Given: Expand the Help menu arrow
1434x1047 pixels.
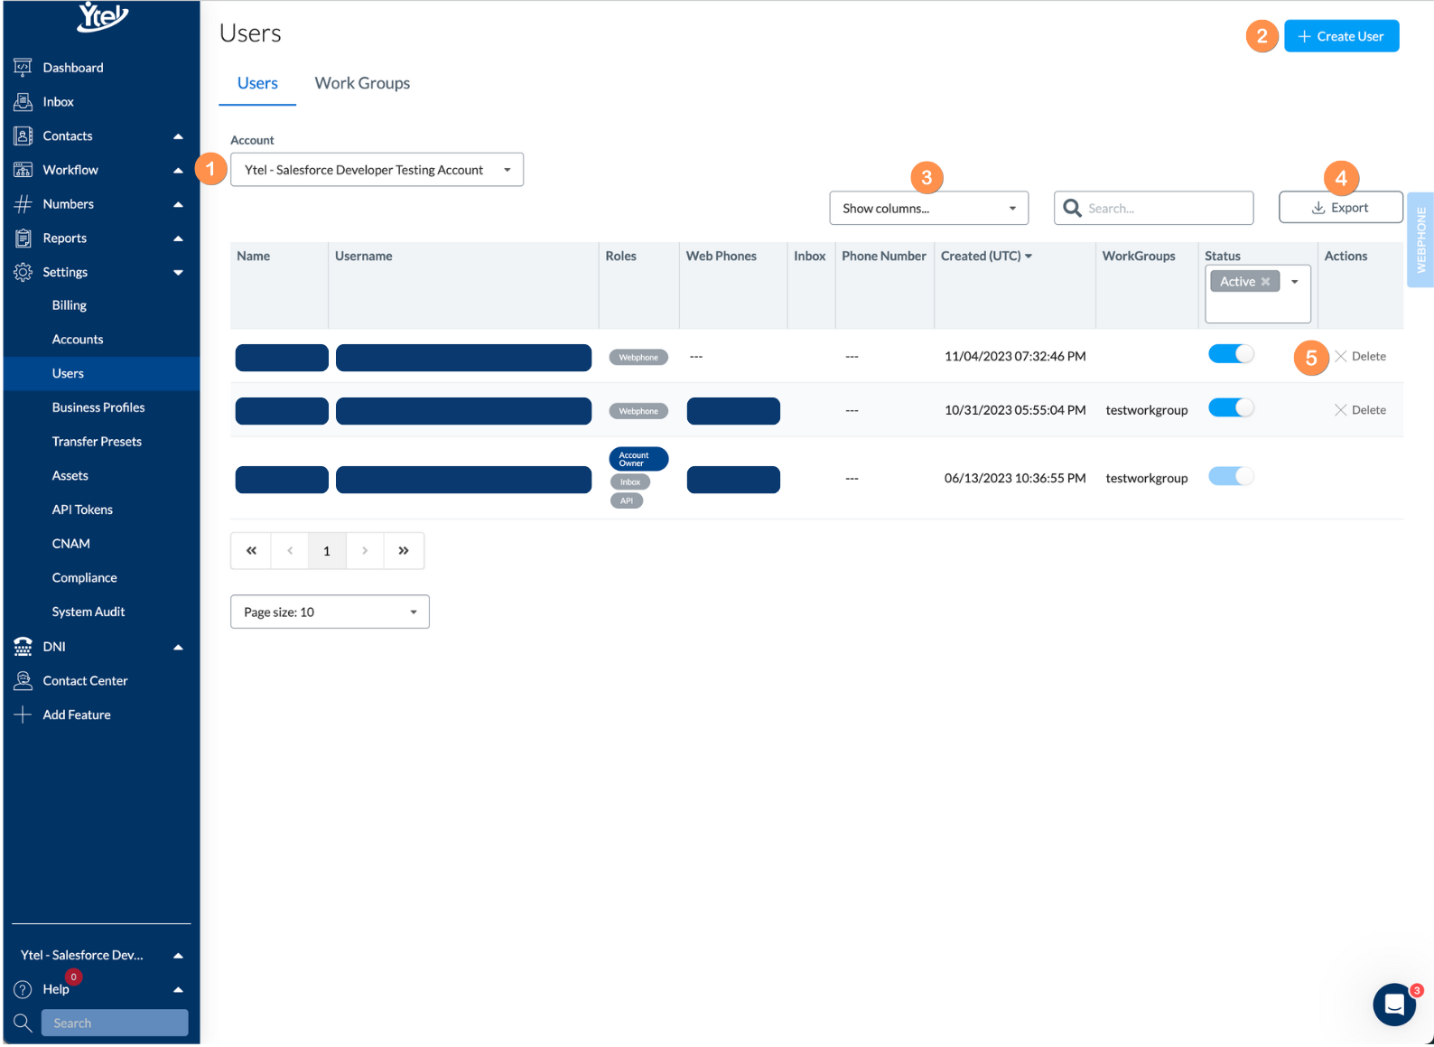Looking at the screenshot, I should coord(178,990).
